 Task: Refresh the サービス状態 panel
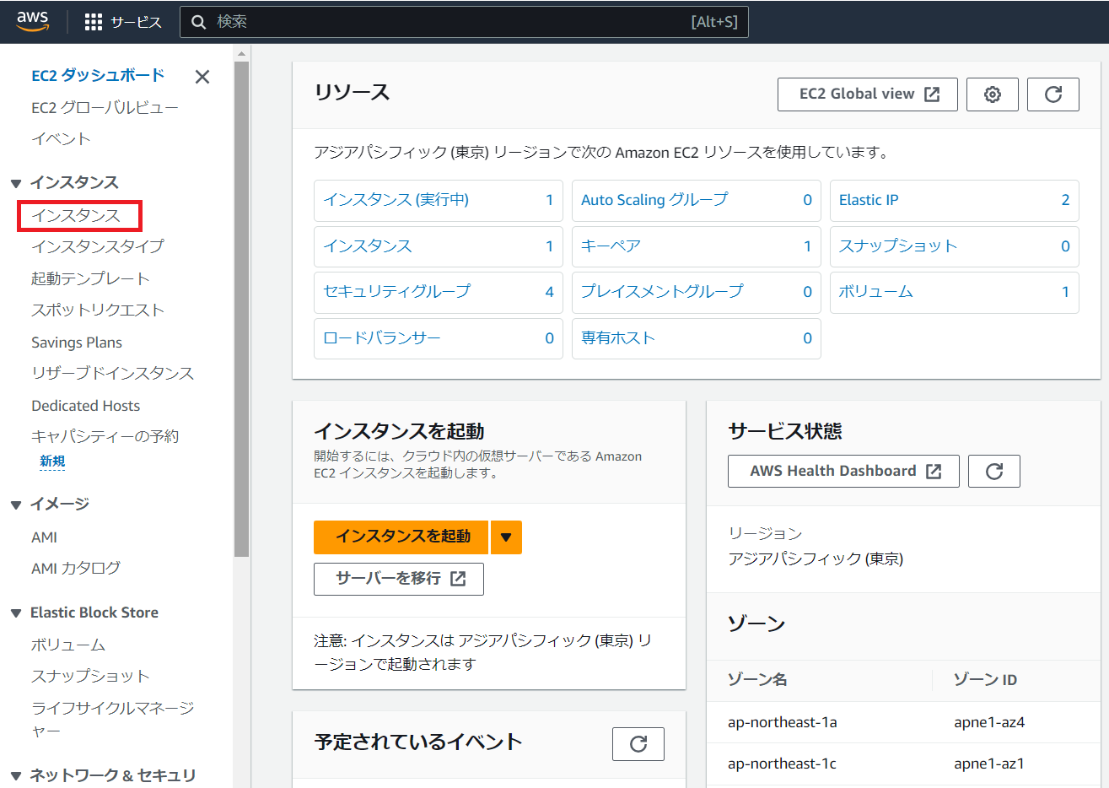[x=993, y=471]
